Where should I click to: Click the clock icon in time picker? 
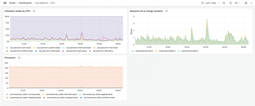point(203,3)
